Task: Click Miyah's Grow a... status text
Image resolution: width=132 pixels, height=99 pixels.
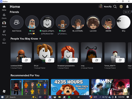Action: coord(63,34)
